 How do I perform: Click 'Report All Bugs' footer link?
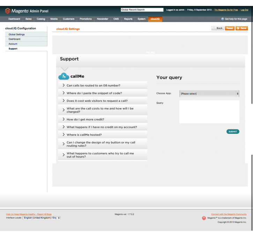click(29, 214)
